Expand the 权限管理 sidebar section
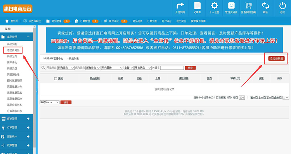This screenshot has width=291, height=154. pos(28,145)
